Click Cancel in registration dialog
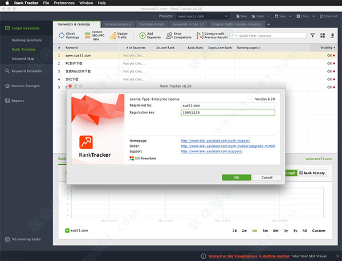 [267, 177]
